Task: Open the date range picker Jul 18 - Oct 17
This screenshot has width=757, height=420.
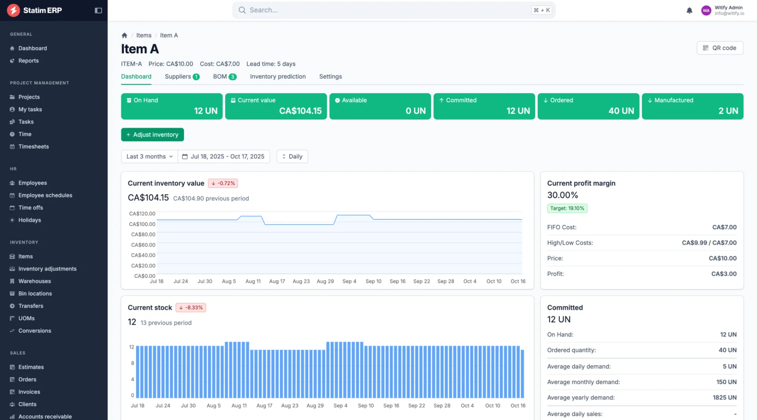Action: [x=224, y=156]
